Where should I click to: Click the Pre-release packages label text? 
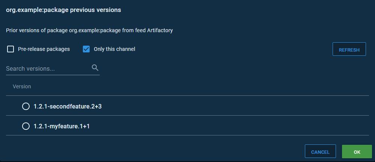[44, 49]
